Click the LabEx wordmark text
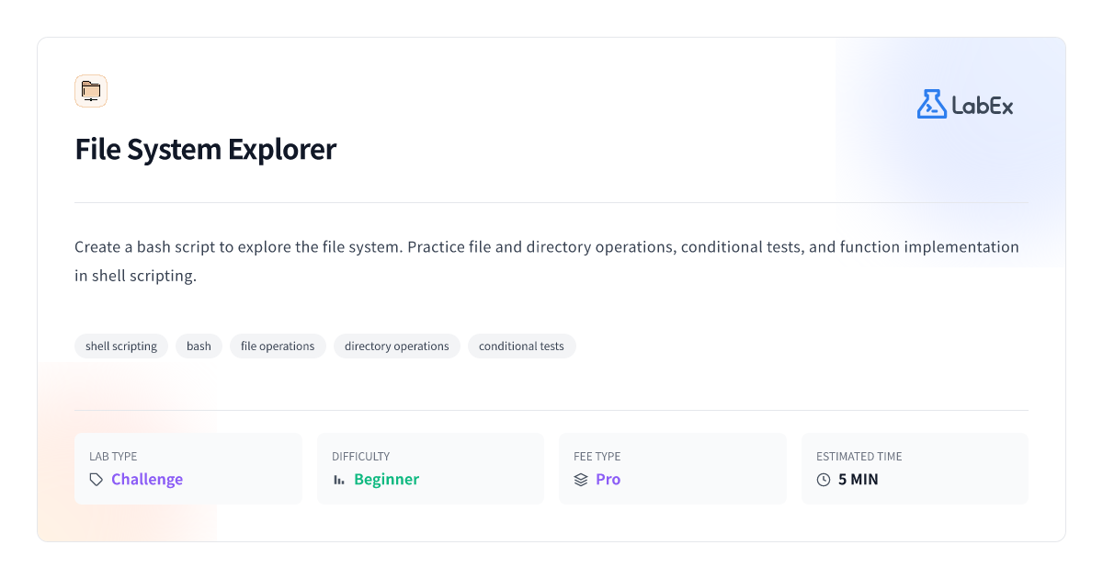 click(982, 106)
